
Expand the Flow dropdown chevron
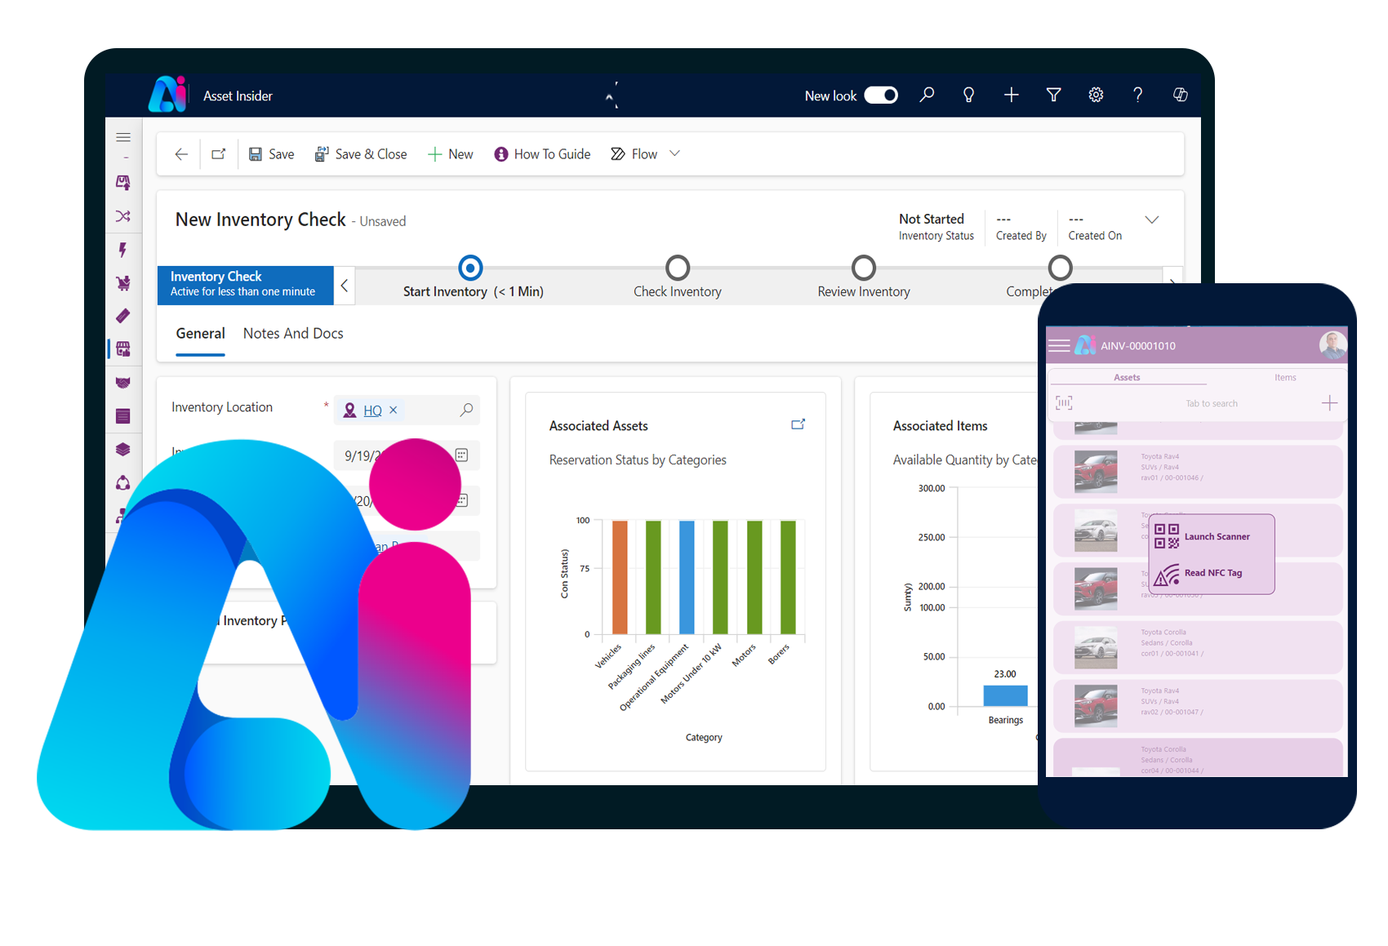click(674, 153)
